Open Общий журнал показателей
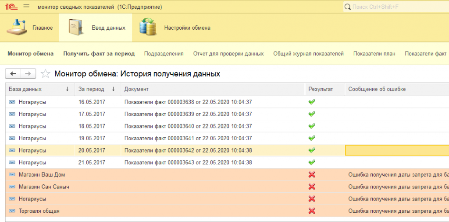 (x=308, y=54)
